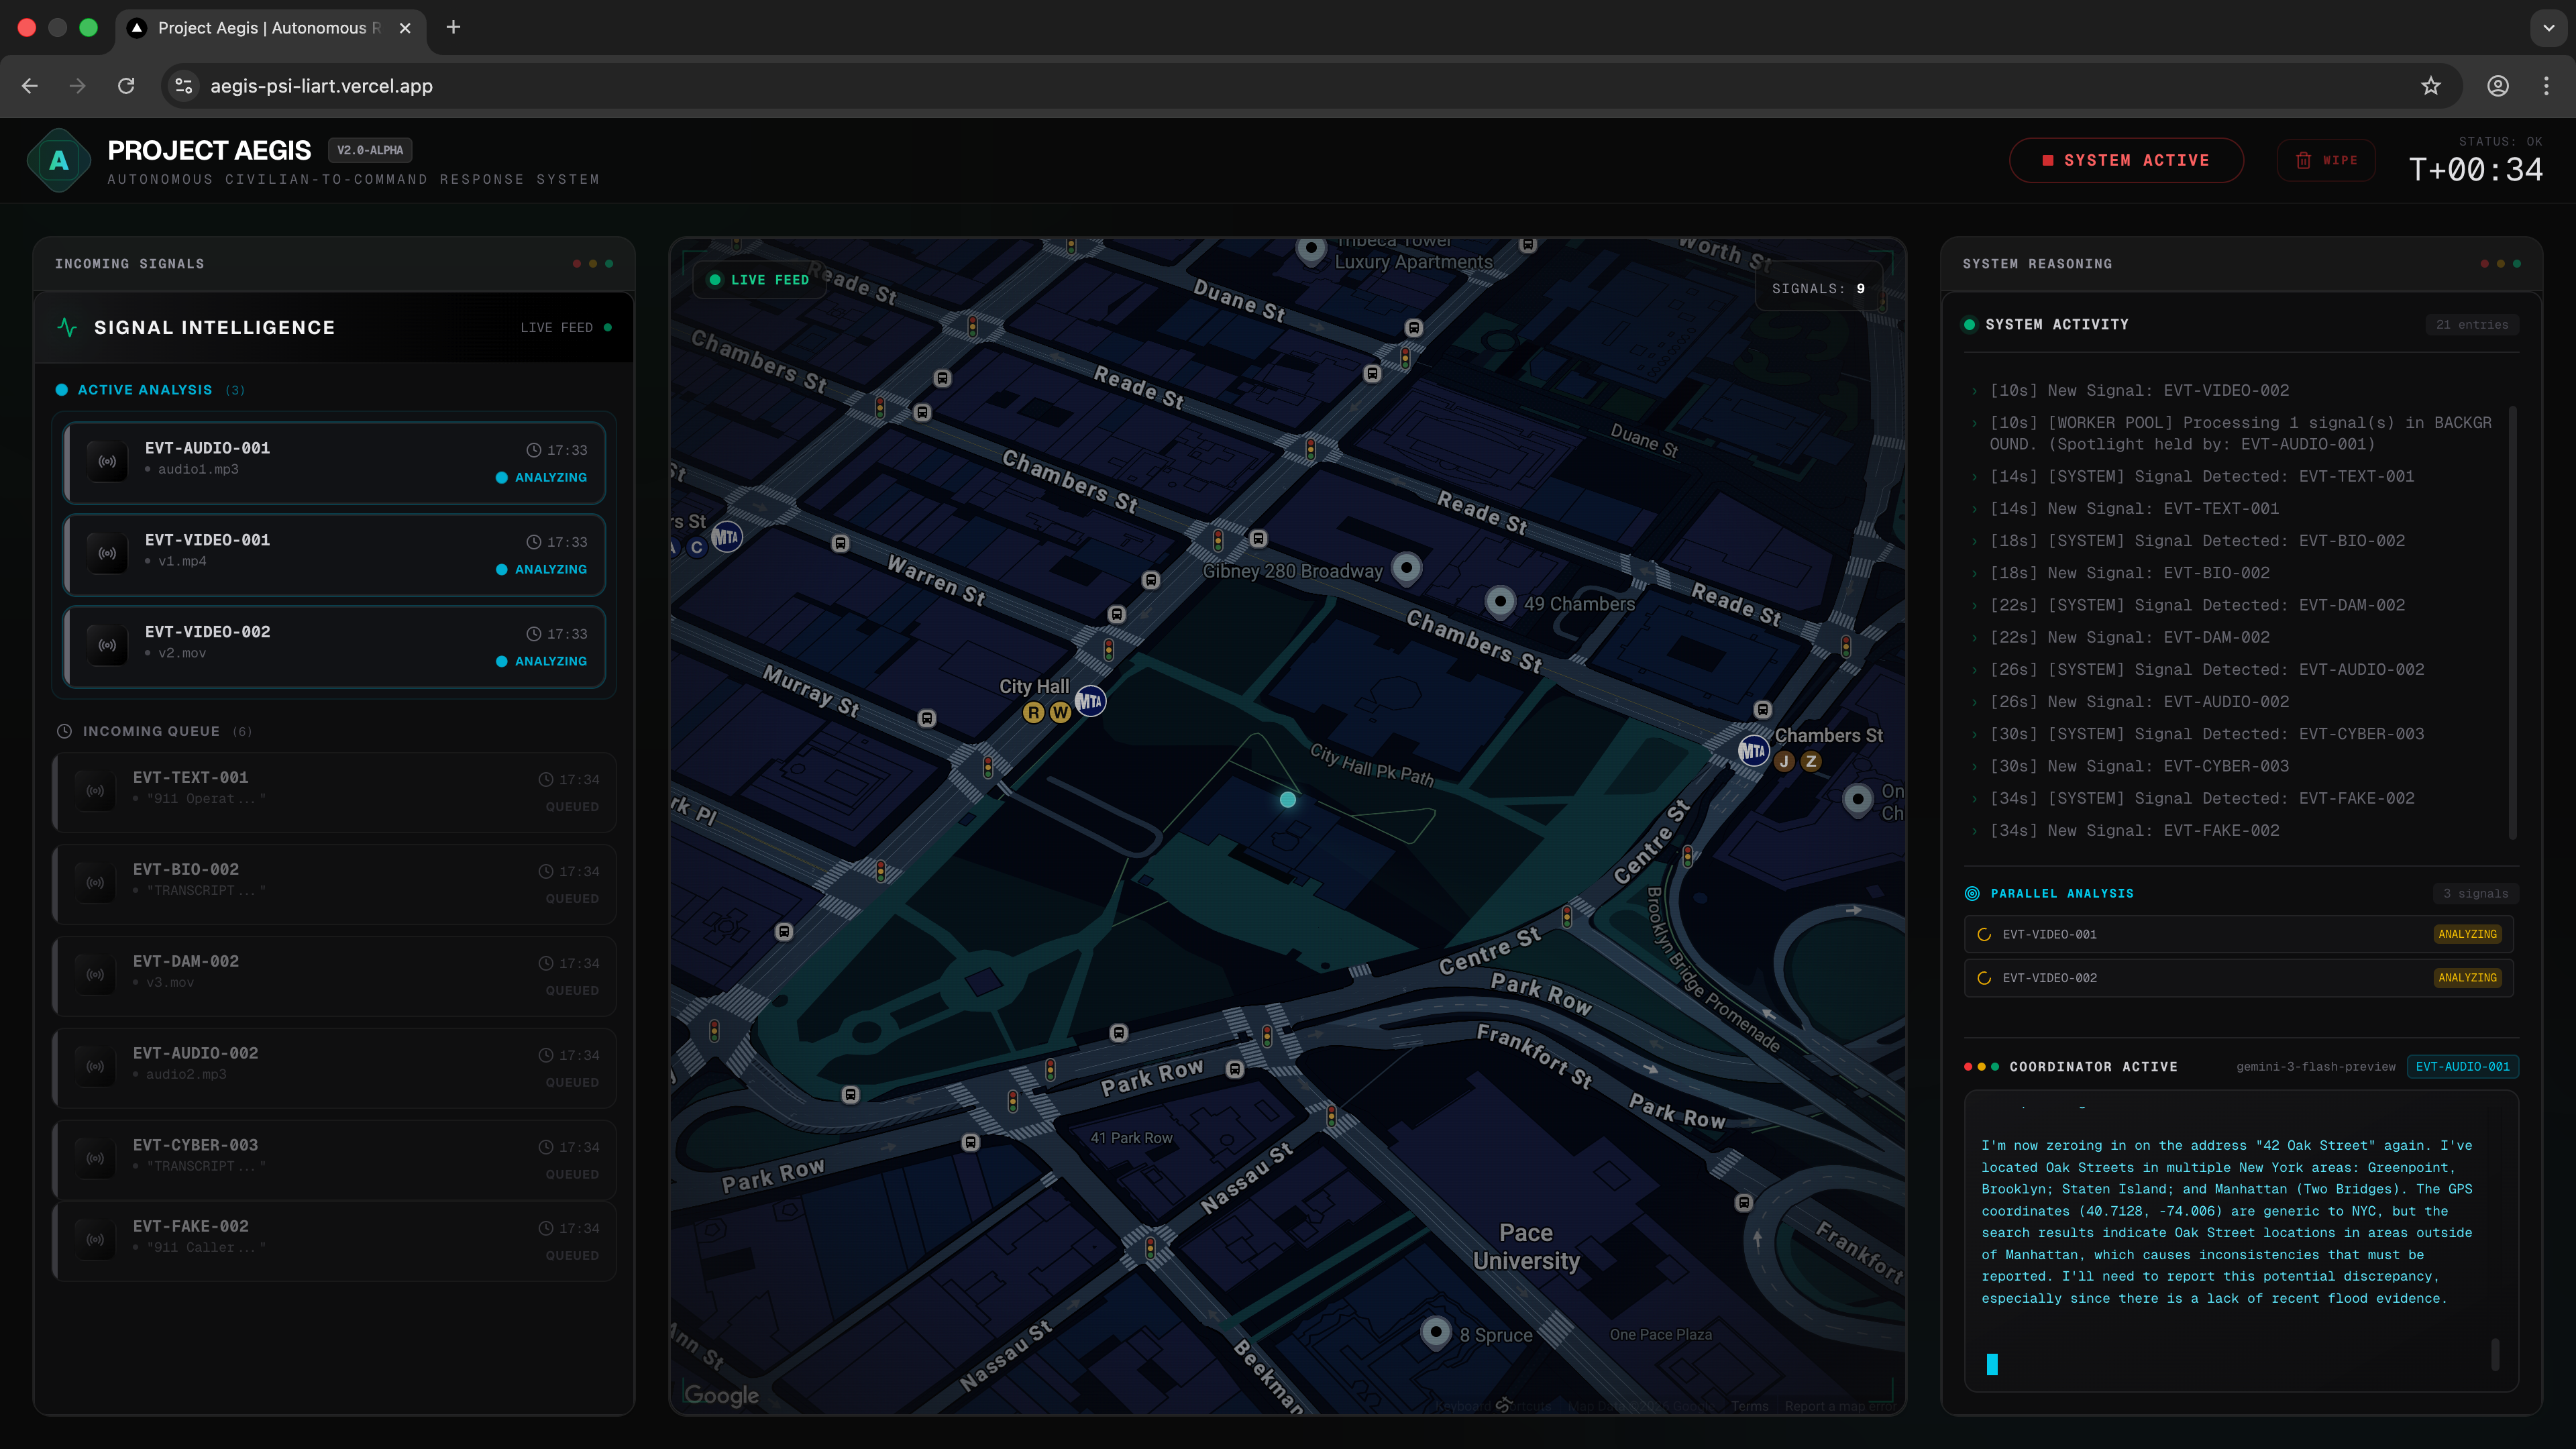Click the Project Aegis hexagon logo
The image size is (2576, 1449).
pyautogui.click(x=59, y=160)
